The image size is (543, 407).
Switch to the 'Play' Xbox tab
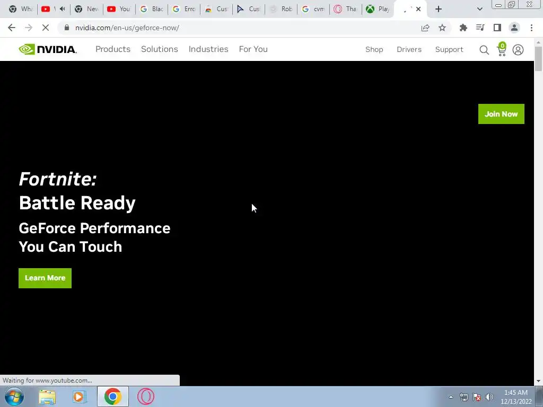click(x=378, y=9)
